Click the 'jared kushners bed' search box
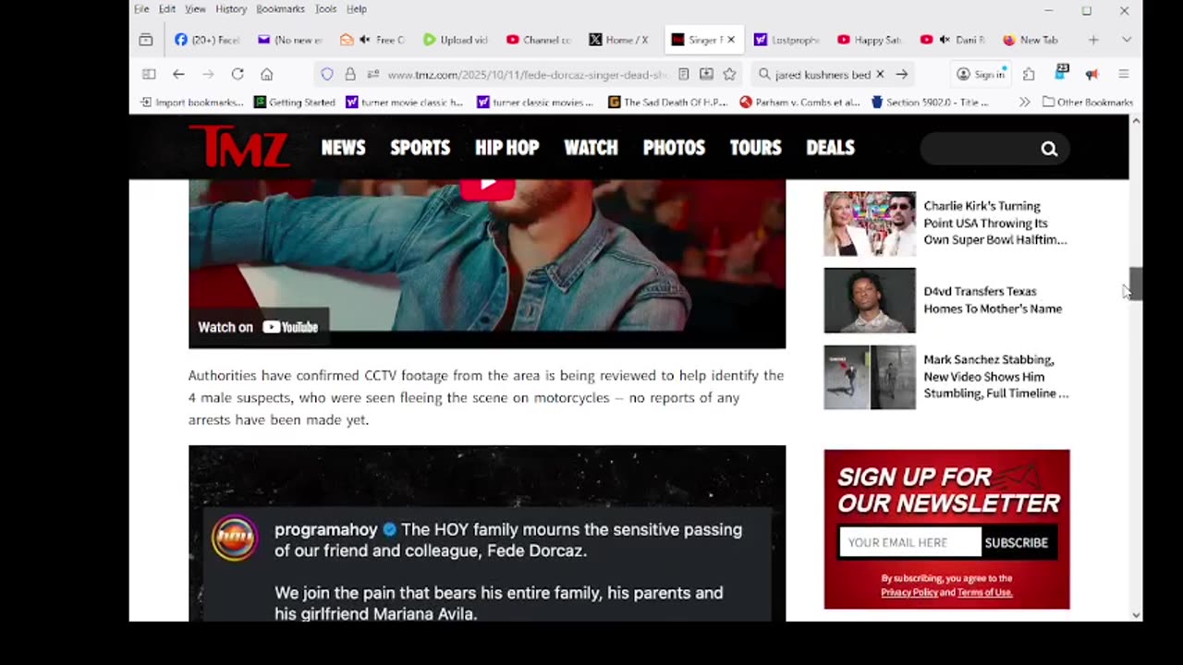This screenshot has height=665, width=1183. 823,74
